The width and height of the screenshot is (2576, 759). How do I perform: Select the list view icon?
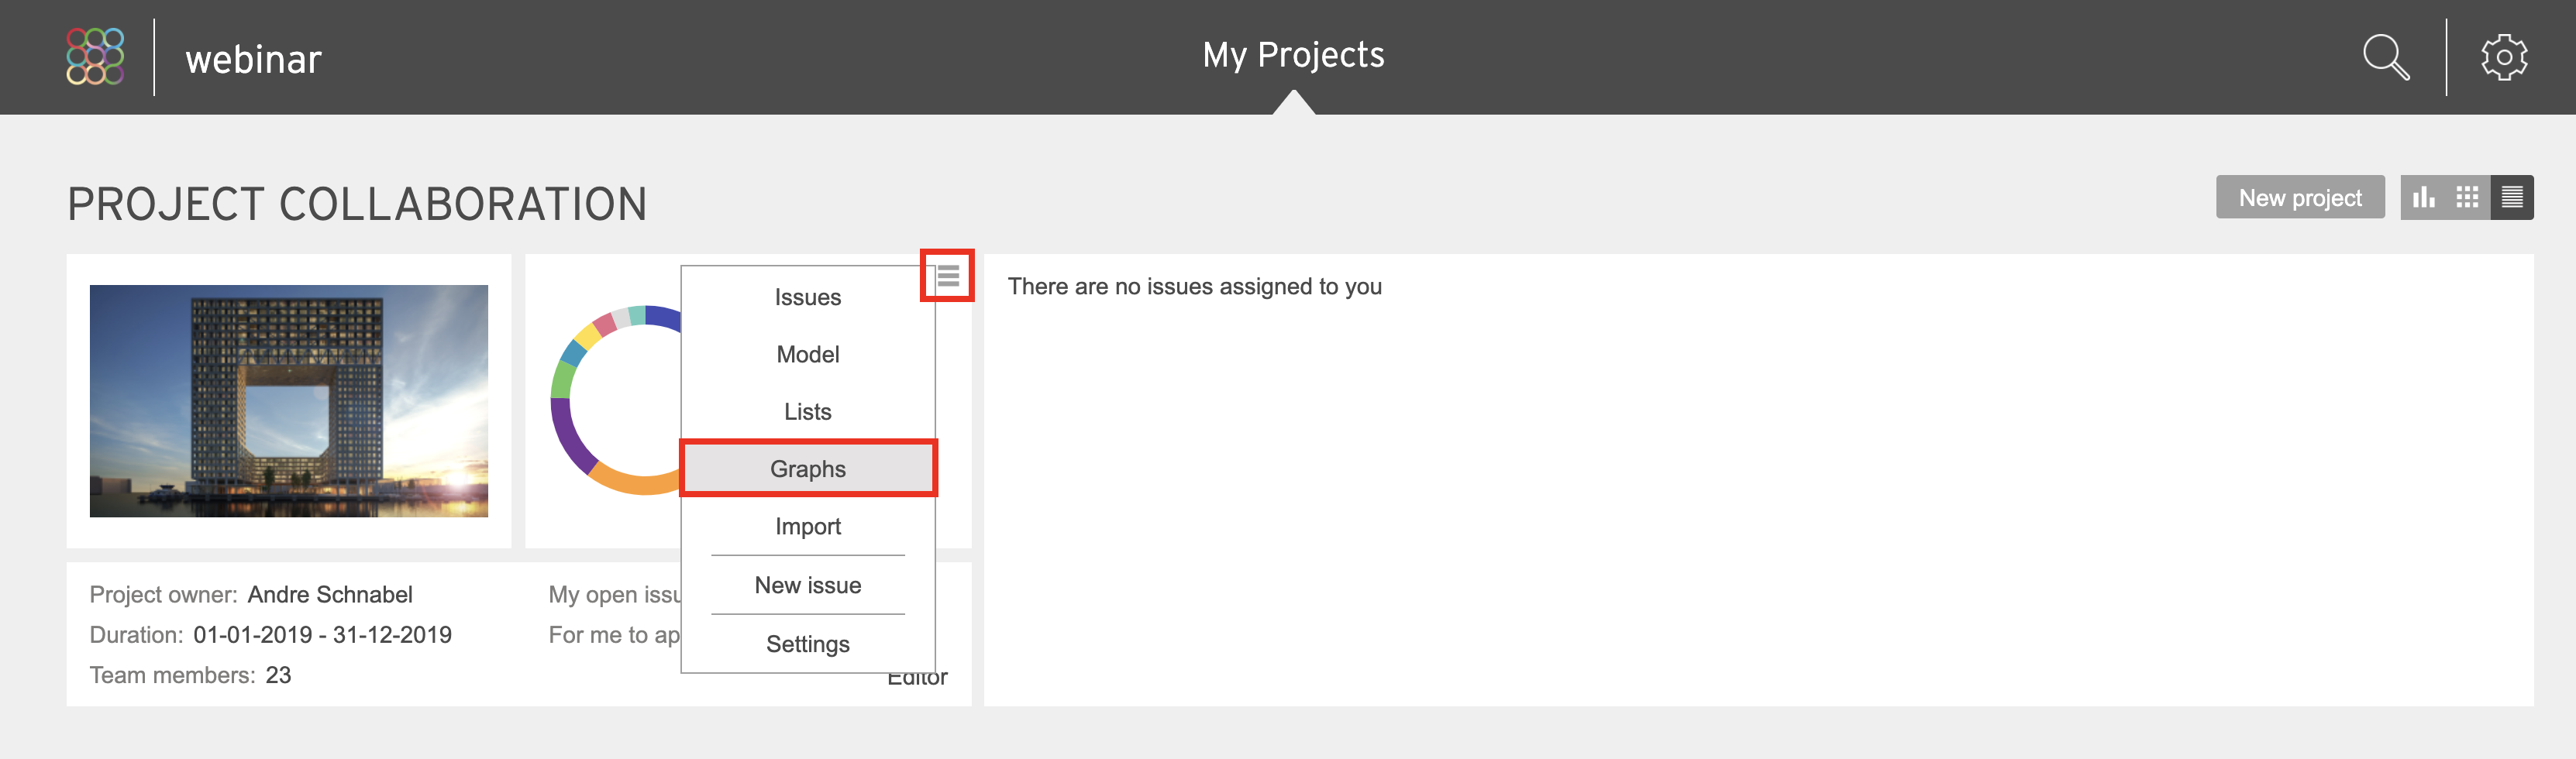pyautogui.click(x=2512, y=197)
